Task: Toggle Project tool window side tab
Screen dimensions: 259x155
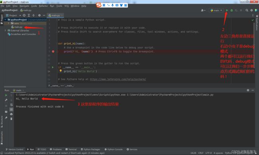Action: pyautogui.click(x=2, y=20)
